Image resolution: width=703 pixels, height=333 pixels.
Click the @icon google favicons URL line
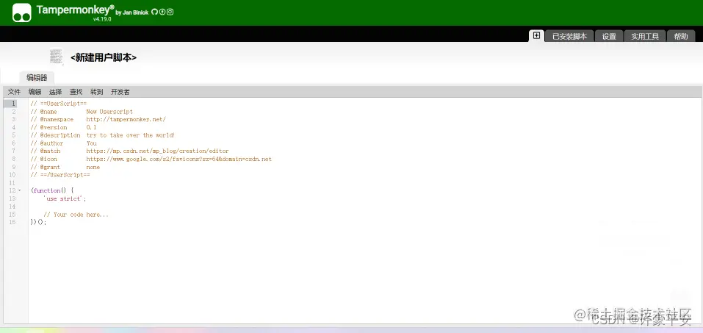151,159
